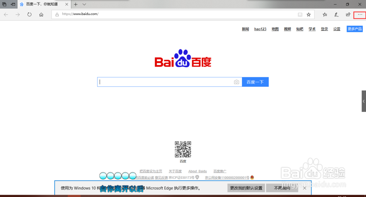Viewport: 366px width, 197px height.
Task: Show site security lock info
Action: [x=57, y=15]
